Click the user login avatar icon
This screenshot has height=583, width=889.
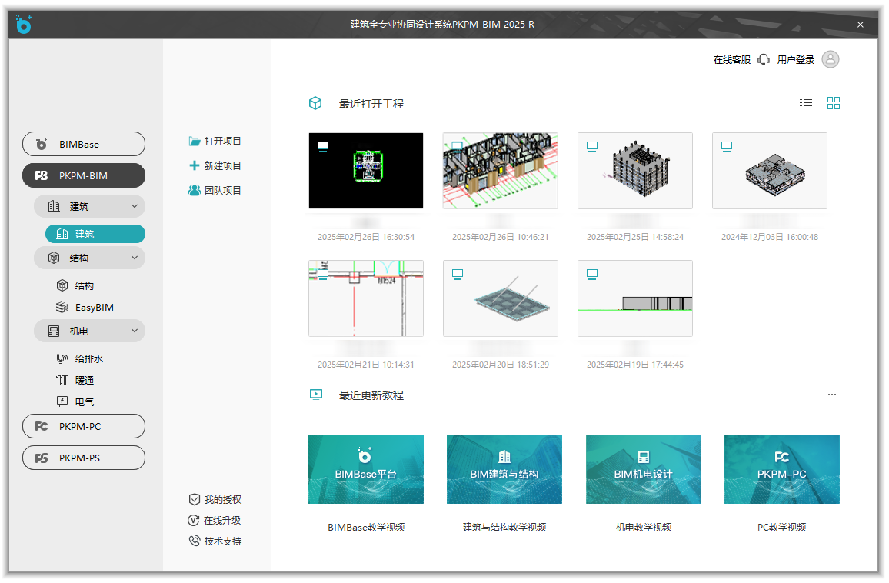pyautogui.click(x=830, y=59)
